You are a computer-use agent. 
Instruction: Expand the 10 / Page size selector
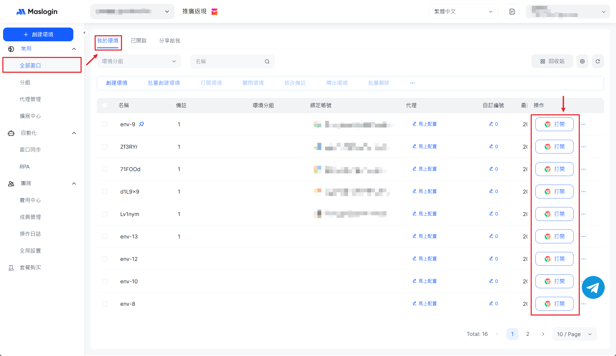point(574,334)
